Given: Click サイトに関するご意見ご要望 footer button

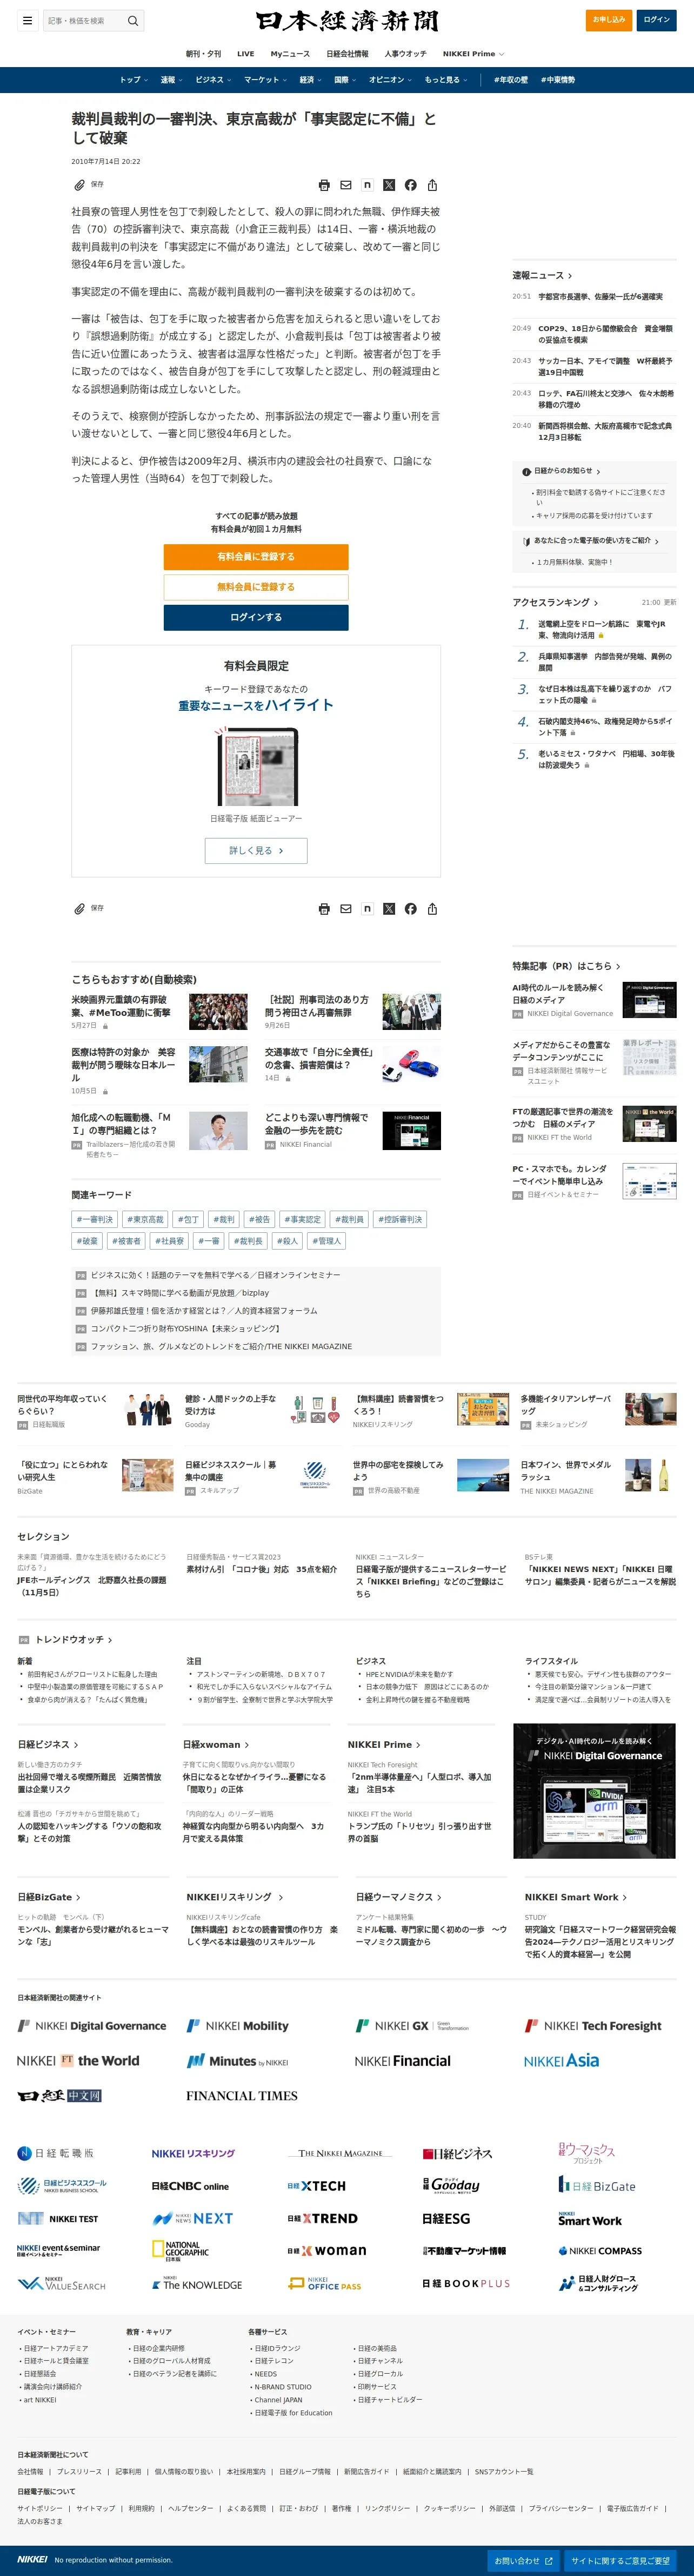Looking at the screenshot, I should pos(620,2561).
